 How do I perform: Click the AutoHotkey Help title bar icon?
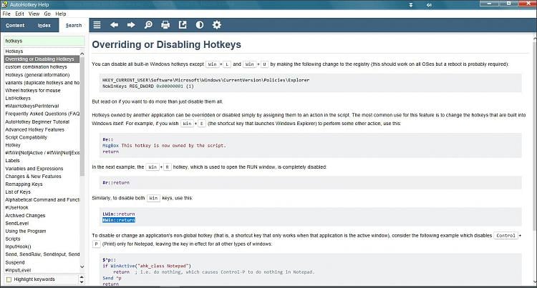point(4,4)
